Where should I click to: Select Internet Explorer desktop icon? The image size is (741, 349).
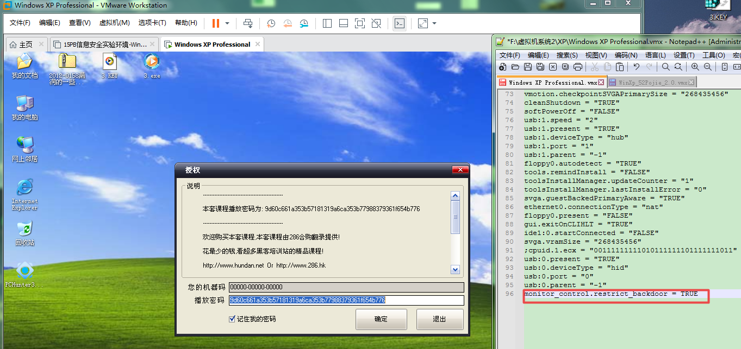pos(24,195)
